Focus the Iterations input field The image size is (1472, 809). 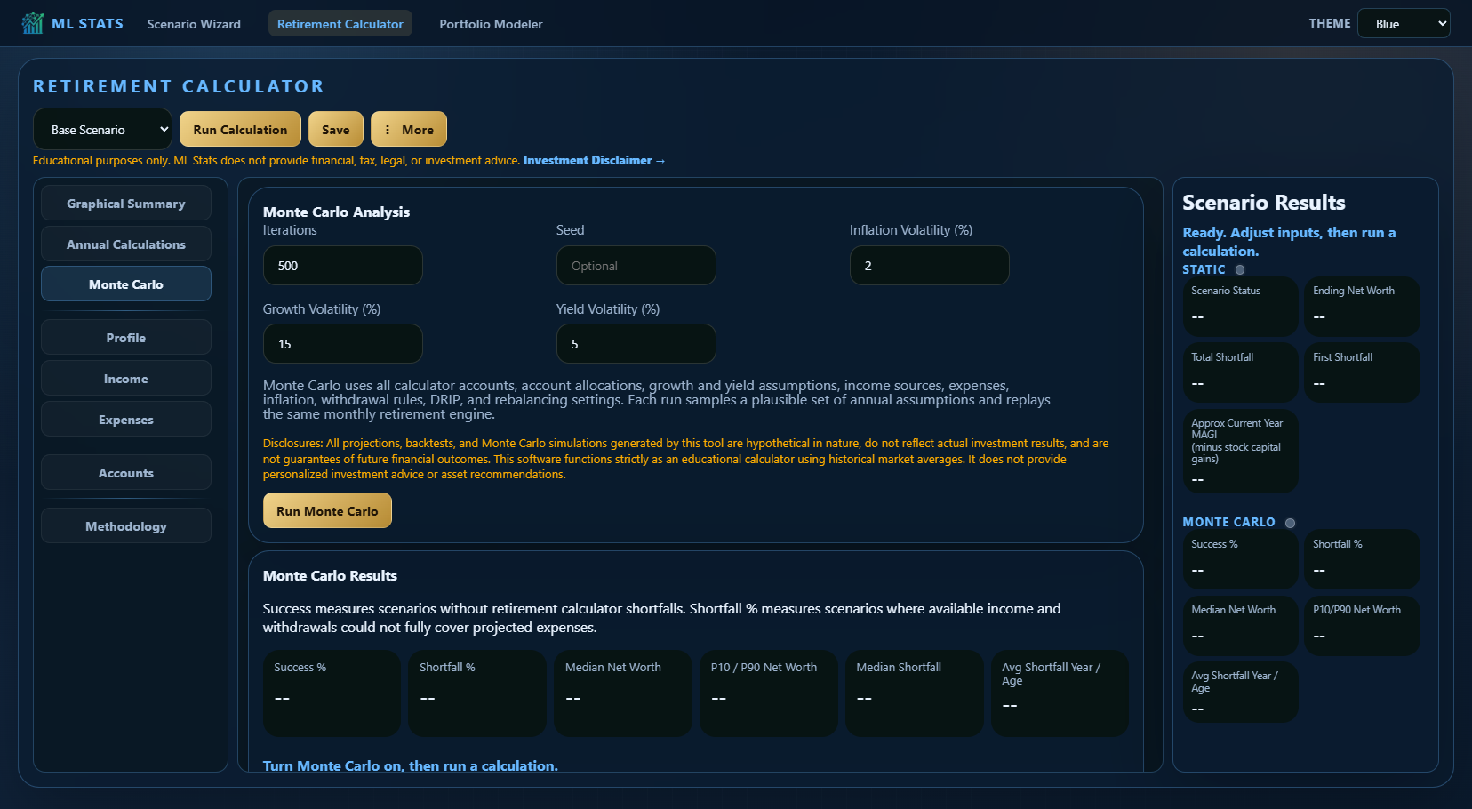pos(342,266)
